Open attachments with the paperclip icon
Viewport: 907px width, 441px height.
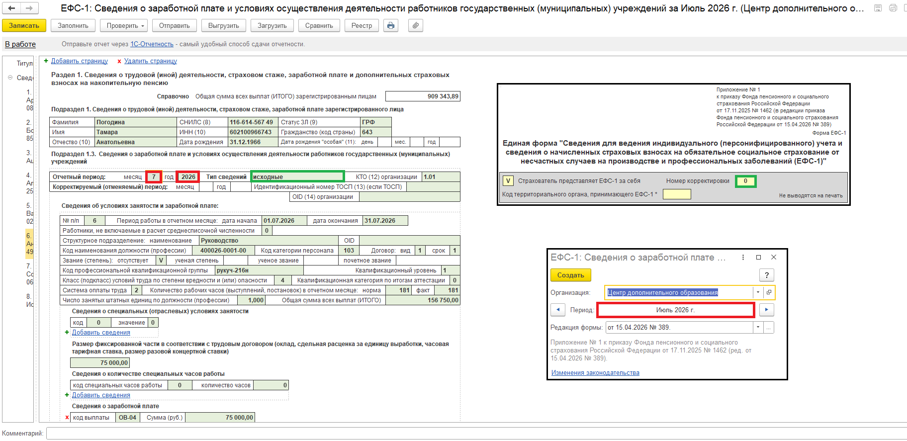coord(416,25)
